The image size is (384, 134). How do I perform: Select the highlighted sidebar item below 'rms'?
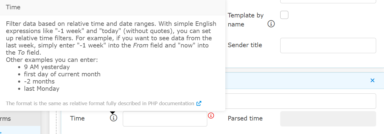point(20,130)
